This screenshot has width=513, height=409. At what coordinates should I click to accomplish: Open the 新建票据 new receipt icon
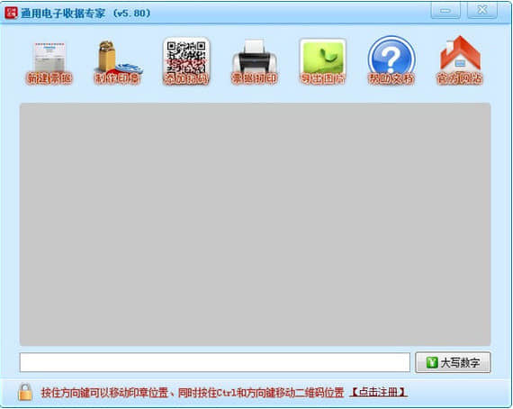click(x=49, y=62)
